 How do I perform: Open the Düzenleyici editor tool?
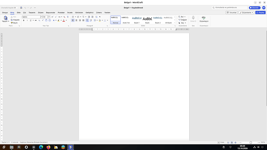coord(204,19)
